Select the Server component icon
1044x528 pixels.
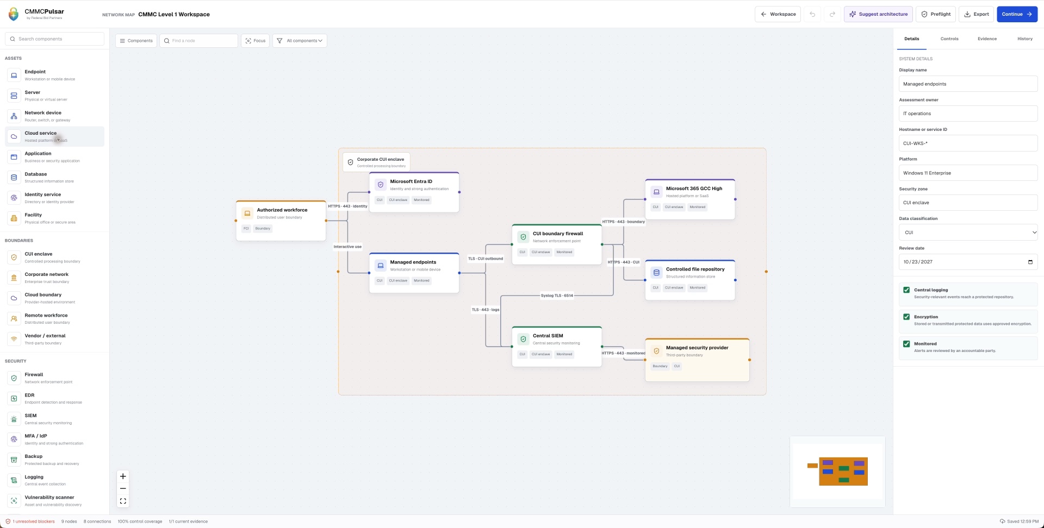pyautogui.click(x=14, y=96)
